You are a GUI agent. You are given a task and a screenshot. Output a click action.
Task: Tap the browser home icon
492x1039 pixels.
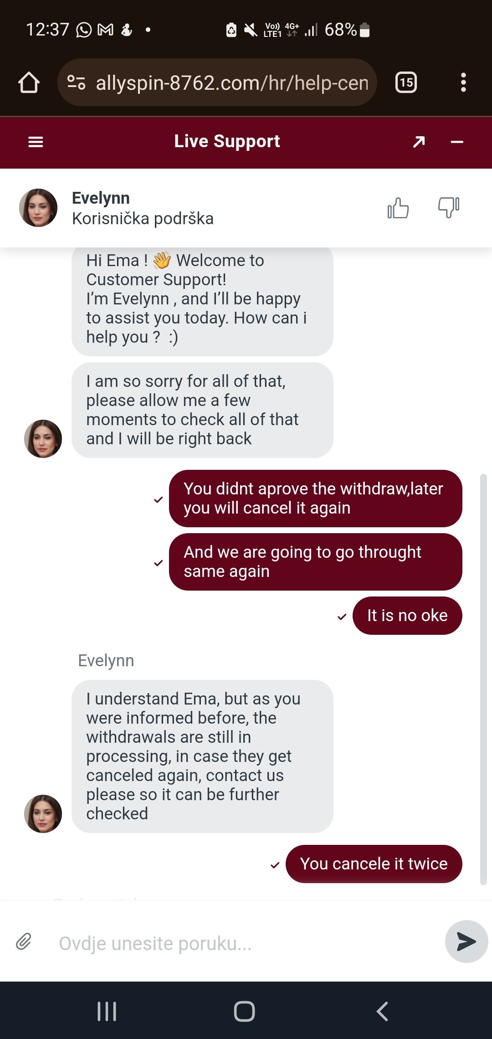click(x=29, y=83)
